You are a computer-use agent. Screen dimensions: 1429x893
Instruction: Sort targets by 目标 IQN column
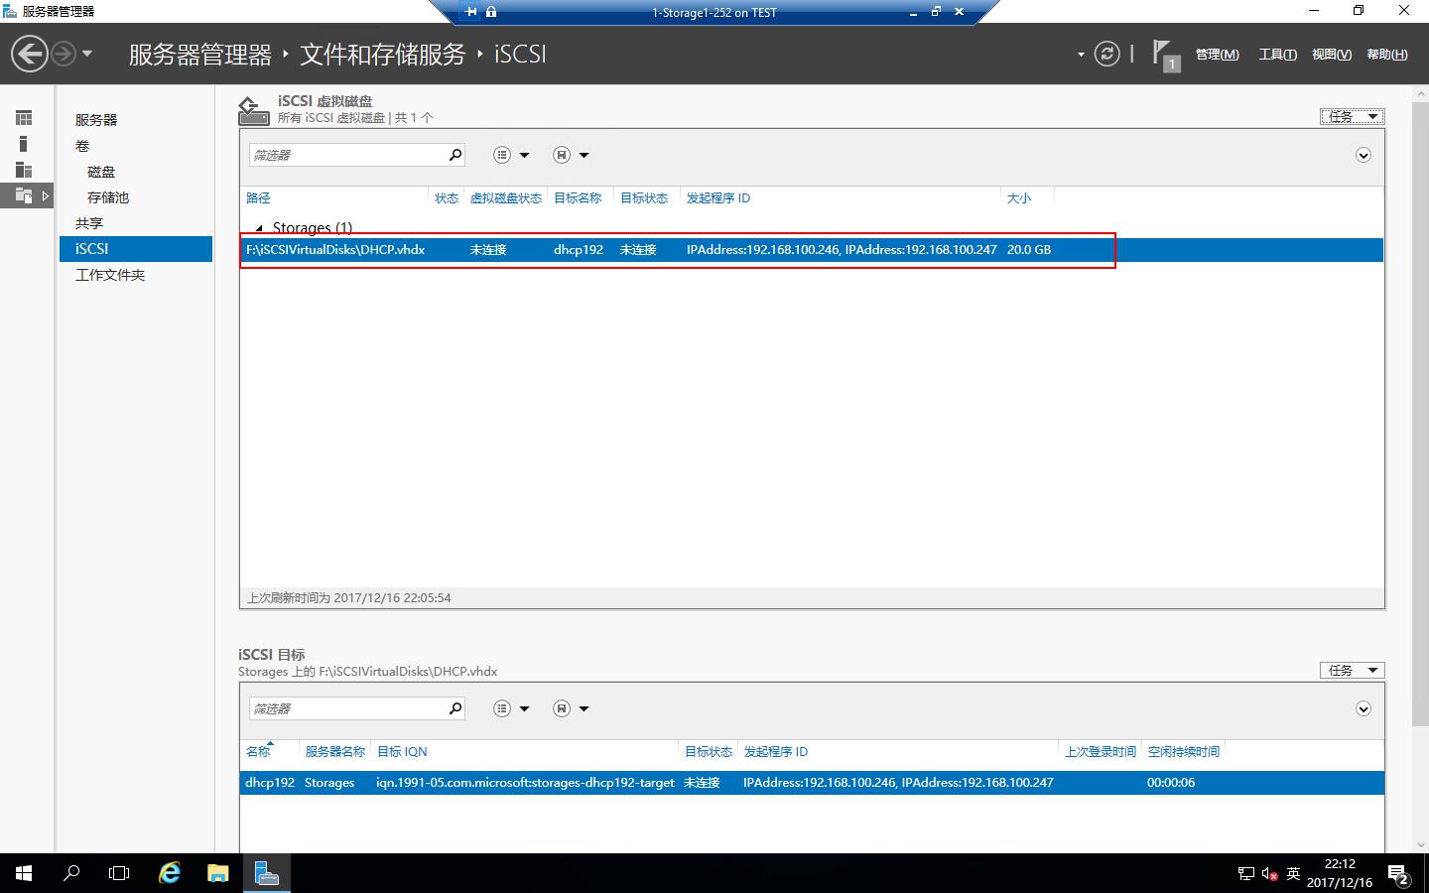click(402, 752)
